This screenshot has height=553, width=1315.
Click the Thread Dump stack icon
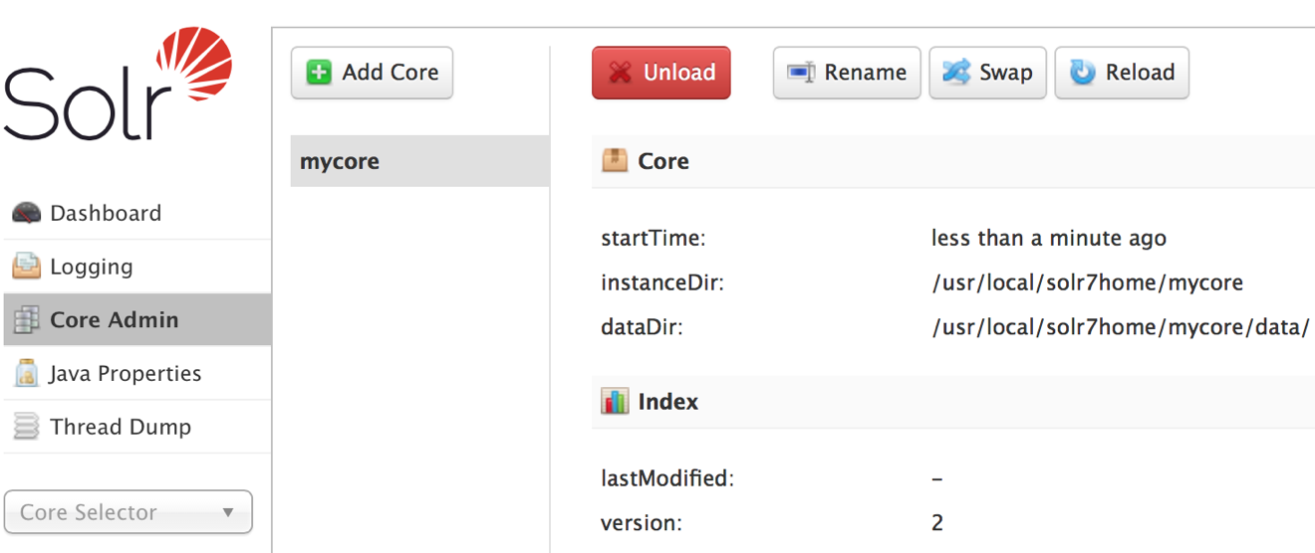click(27, 427)
